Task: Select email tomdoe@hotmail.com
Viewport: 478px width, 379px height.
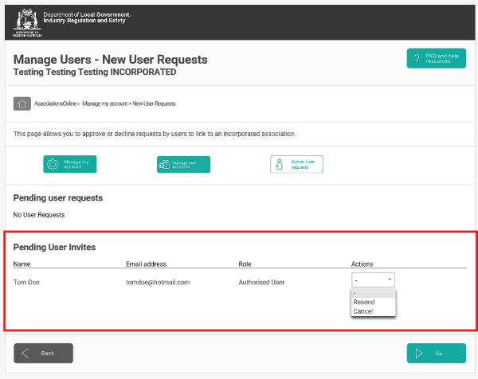Action: pyautogui.click(x=158, y=283)
